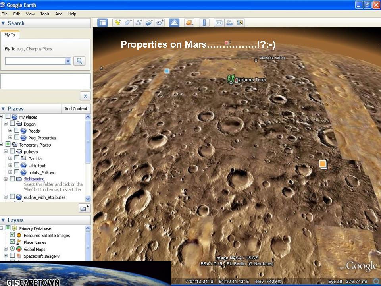Image resolution: width=381 pixels, height=286 pixels.
Task: Open the File menu
Action: pos(4,14)
